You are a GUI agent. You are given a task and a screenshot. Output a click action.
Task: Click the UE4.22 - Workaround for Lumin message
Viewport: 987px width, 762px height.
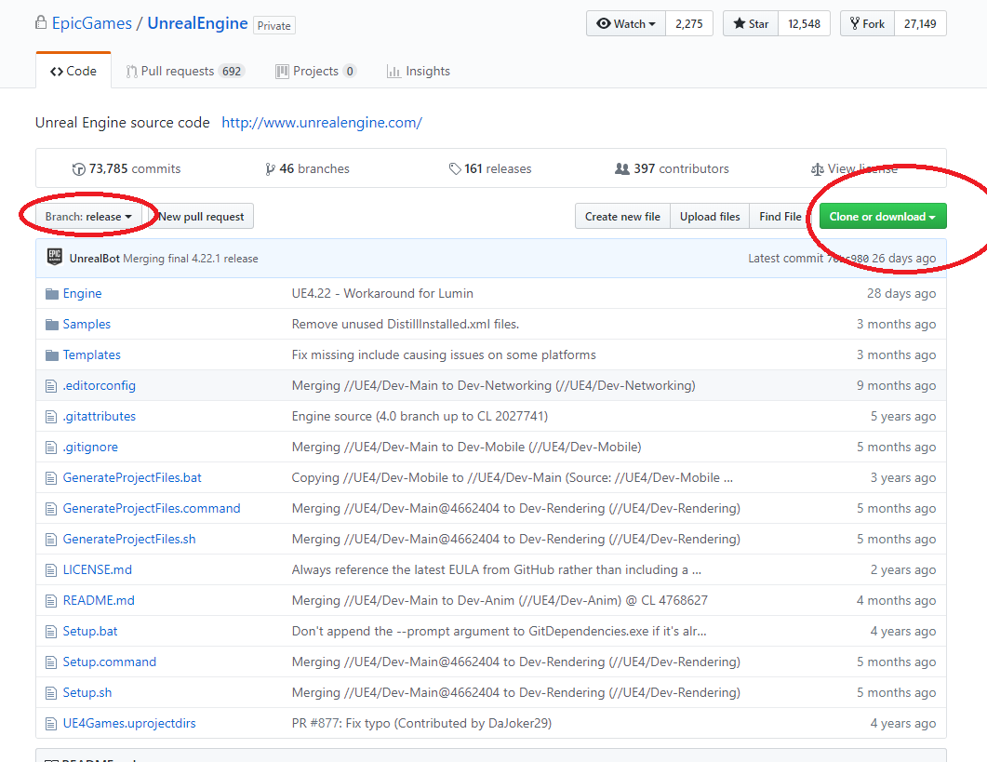382,293
